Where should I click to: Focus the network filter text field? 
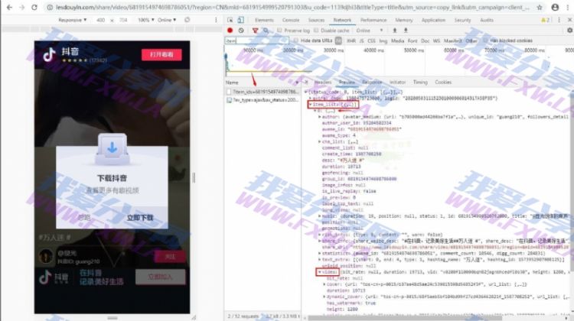pyautogui.click(x=256, y=41)
